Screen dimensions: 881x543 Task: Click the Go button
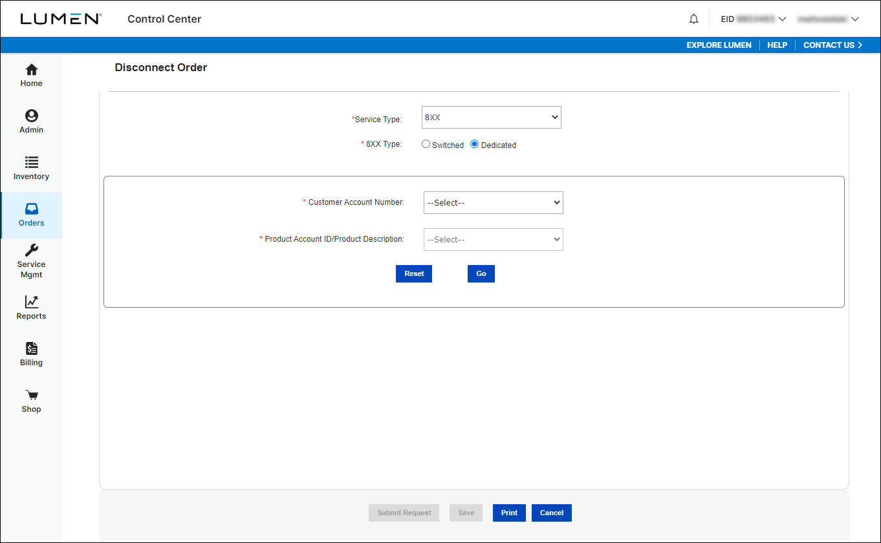tap(481, 273)
